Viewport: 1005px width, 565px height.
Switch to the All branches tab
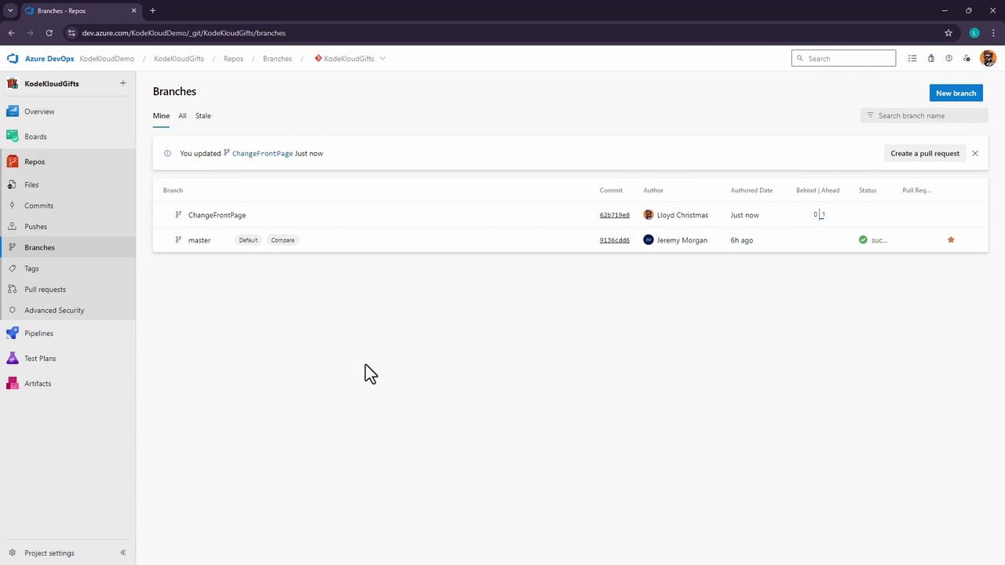coord(182,115)
